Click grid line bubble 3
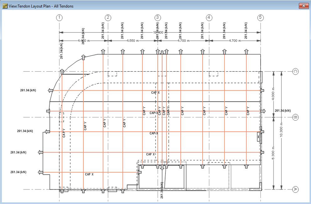Screen dimensions: 311x204 click(x=158, y=18)
